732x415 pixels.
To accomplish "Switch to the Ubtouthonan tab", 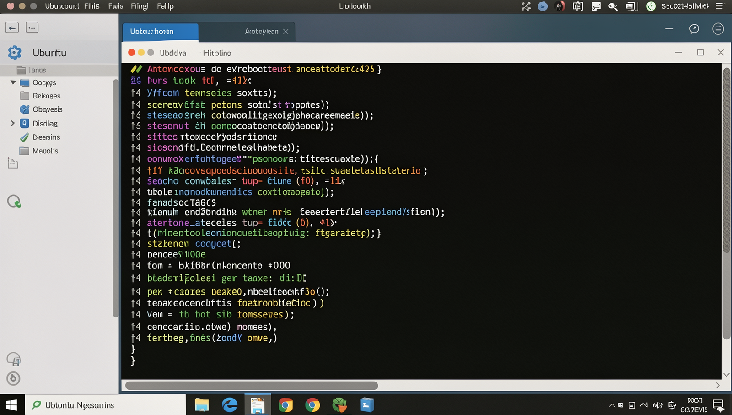I will [161, 32].
